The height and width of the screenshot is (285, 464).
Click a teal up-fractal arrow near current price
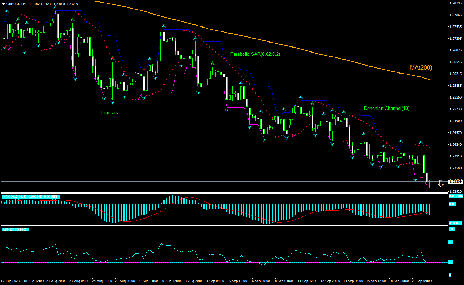click(x=420, y=142)
